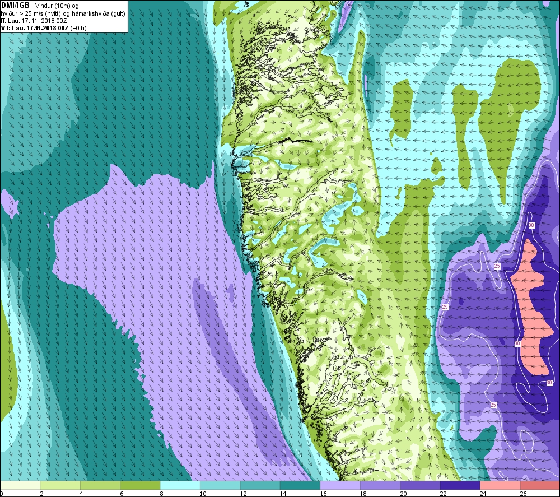Click the legend scale value '20'
560x497 pixels.
(403, 494)
